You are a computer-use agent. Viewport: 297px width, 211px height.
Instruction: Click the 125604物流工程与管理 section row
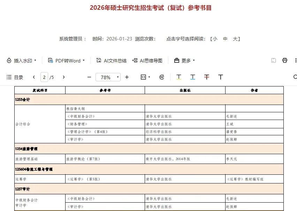pyautogui.click(x=149, y=169)
